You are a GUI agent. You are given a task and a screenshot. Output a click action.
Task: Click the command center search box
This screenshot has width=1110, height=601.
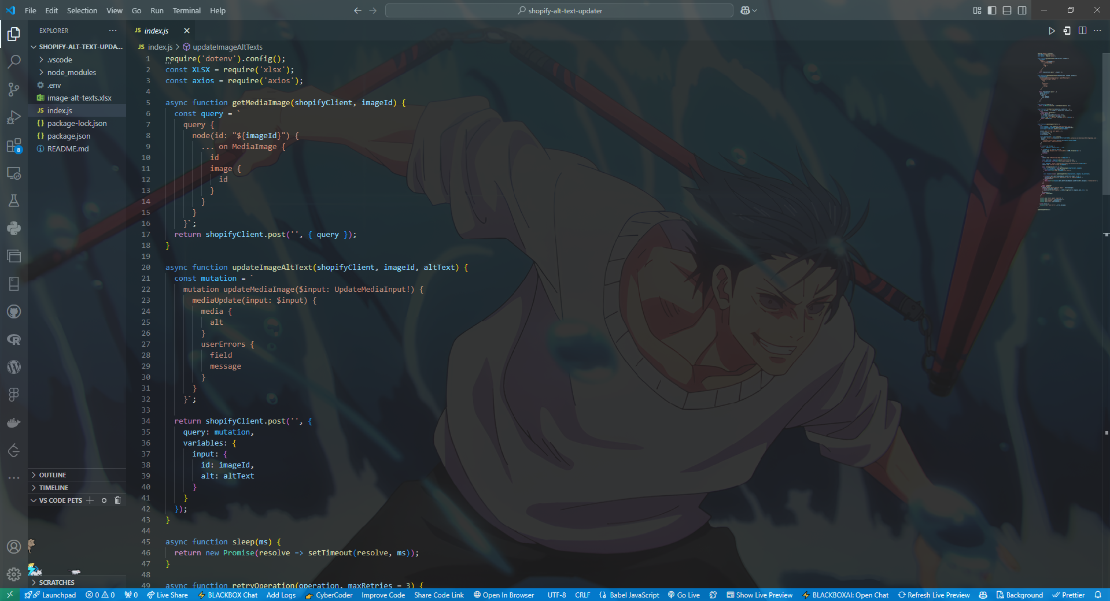pos(559,10)
